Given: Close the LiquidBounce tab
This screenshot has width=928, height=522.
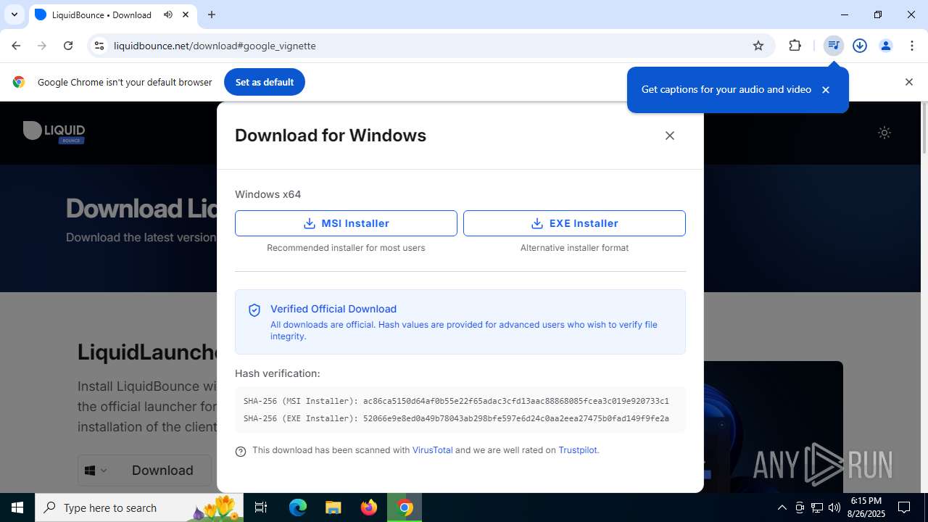Looking at the screenshot, I should (186, 14).
